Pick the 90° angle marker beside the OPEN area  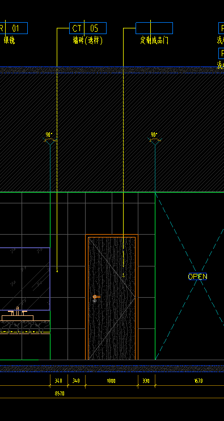154,138
